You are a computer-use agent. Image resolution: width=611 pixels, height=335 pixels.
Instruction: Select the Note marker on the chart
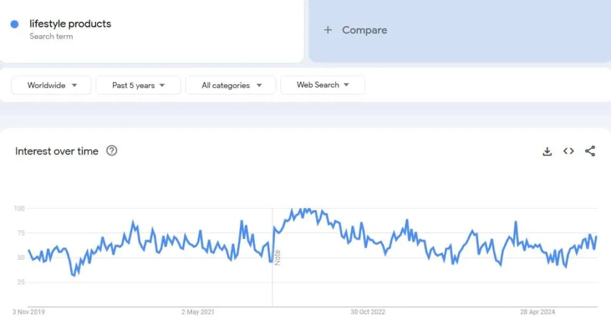click(277, 258)
